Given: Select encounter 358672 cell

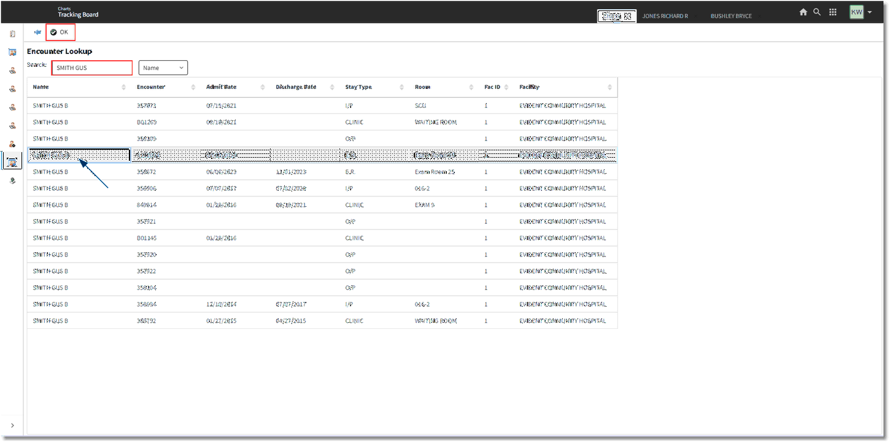Looking at the screenshot, I should [x=147, y=172].
